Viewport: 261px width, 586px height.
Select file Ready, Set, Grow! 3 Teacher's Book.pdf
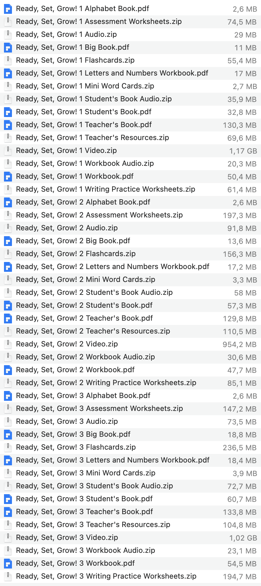[130, 512]
